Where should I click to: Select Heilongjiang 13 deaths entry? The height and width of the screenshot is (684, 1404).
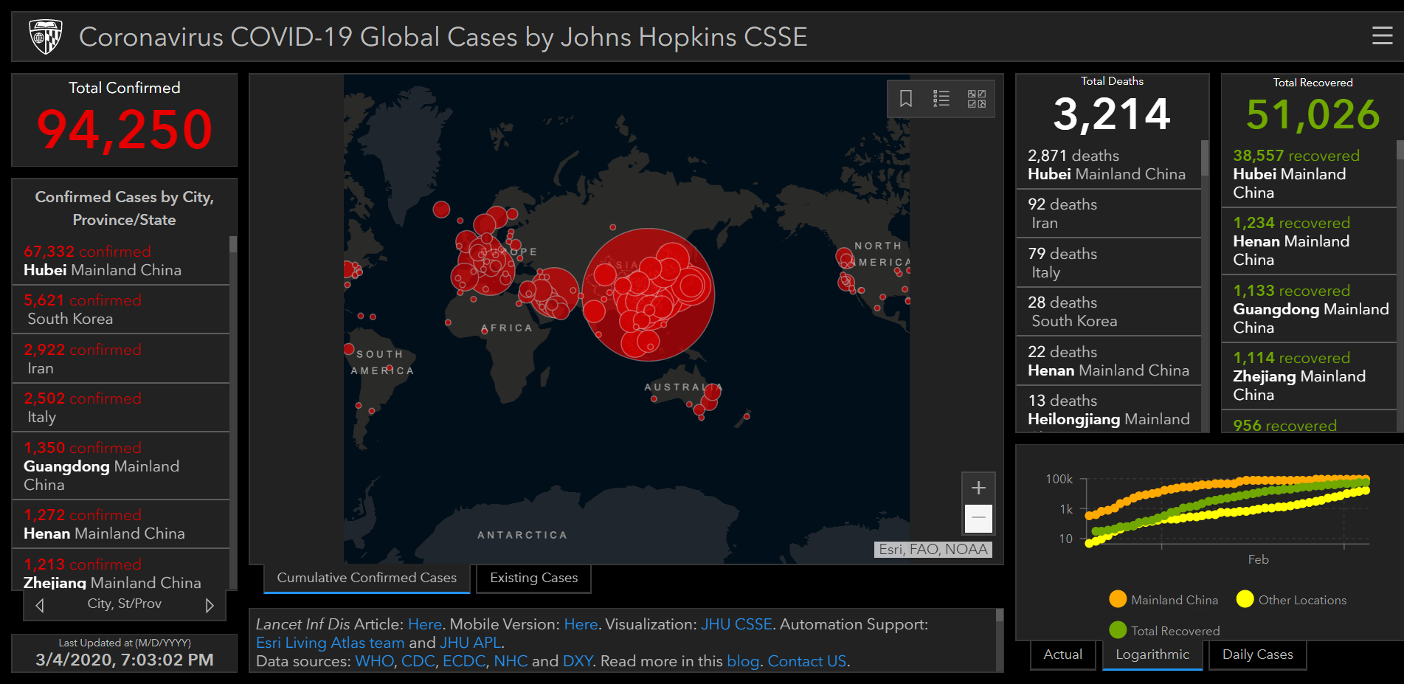(x=1108, y=410)
